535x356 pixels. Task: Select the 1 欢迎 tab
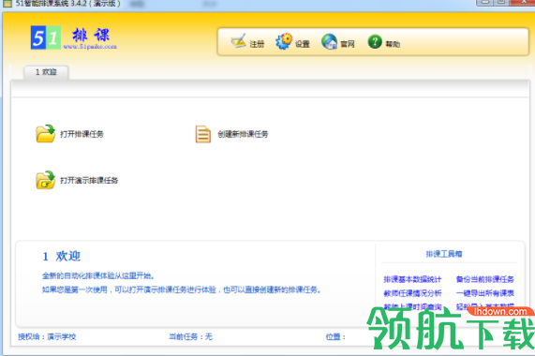(x=46, y=72)
